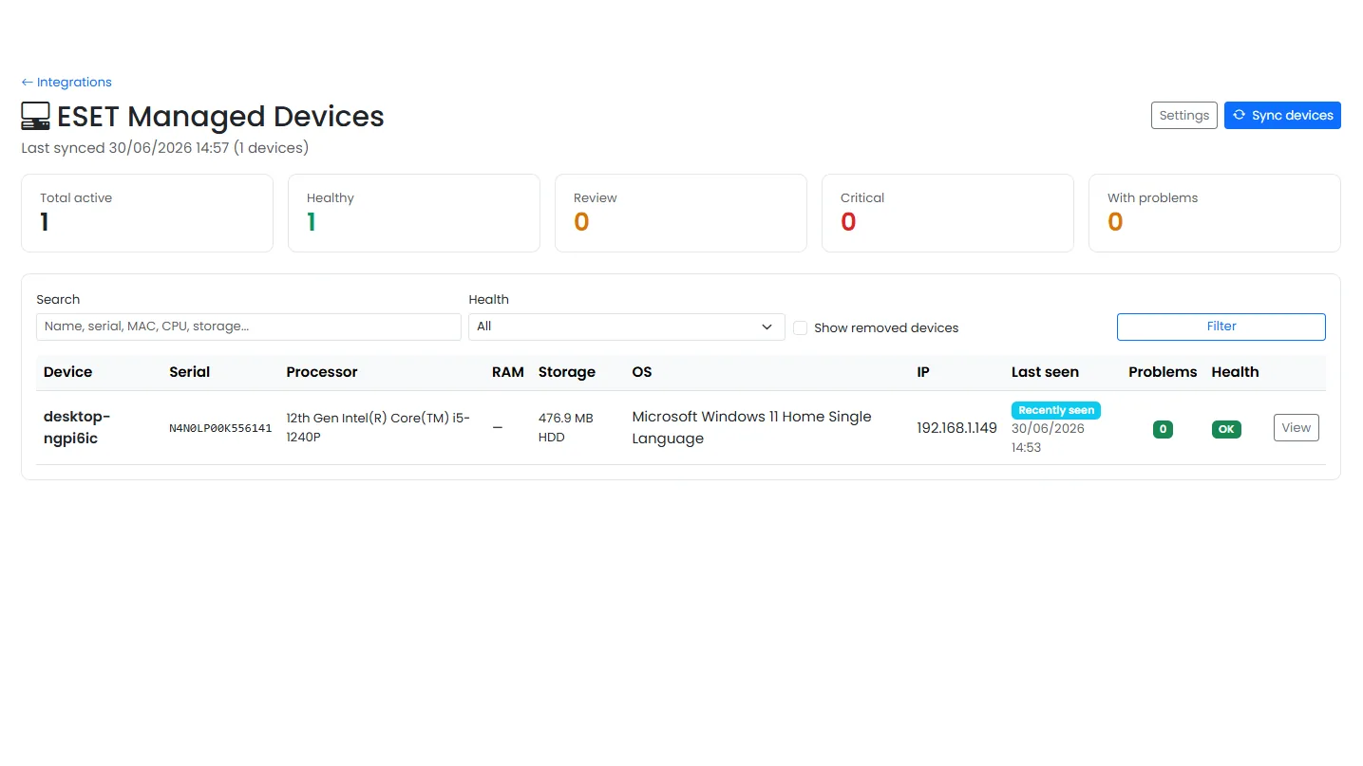Click the Sync devices button
The height and width of the screenshot is (766, 1363).
(1282, 115)
